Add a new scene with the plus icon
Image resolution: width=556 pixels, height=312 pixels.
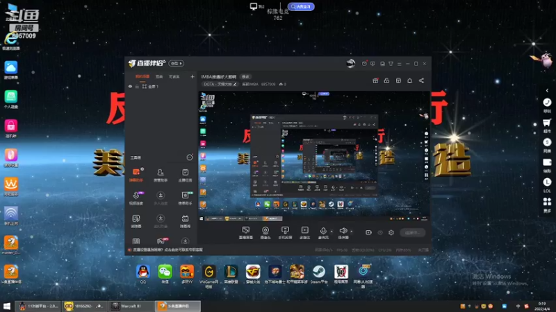(x=193, y=76)
